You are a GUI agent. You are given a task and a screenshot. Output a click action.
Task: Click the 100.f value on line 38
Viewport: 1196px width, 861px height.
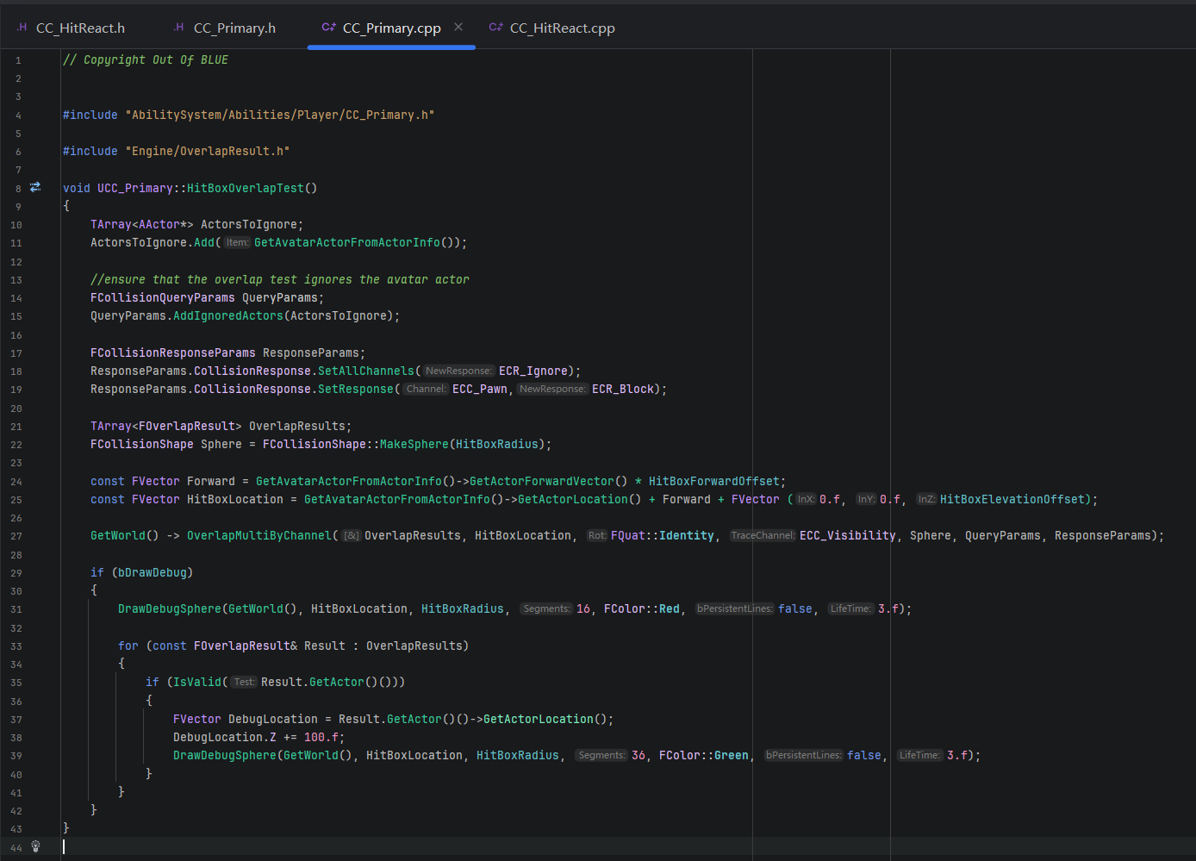pyautogui.click(x=321, y=737)
